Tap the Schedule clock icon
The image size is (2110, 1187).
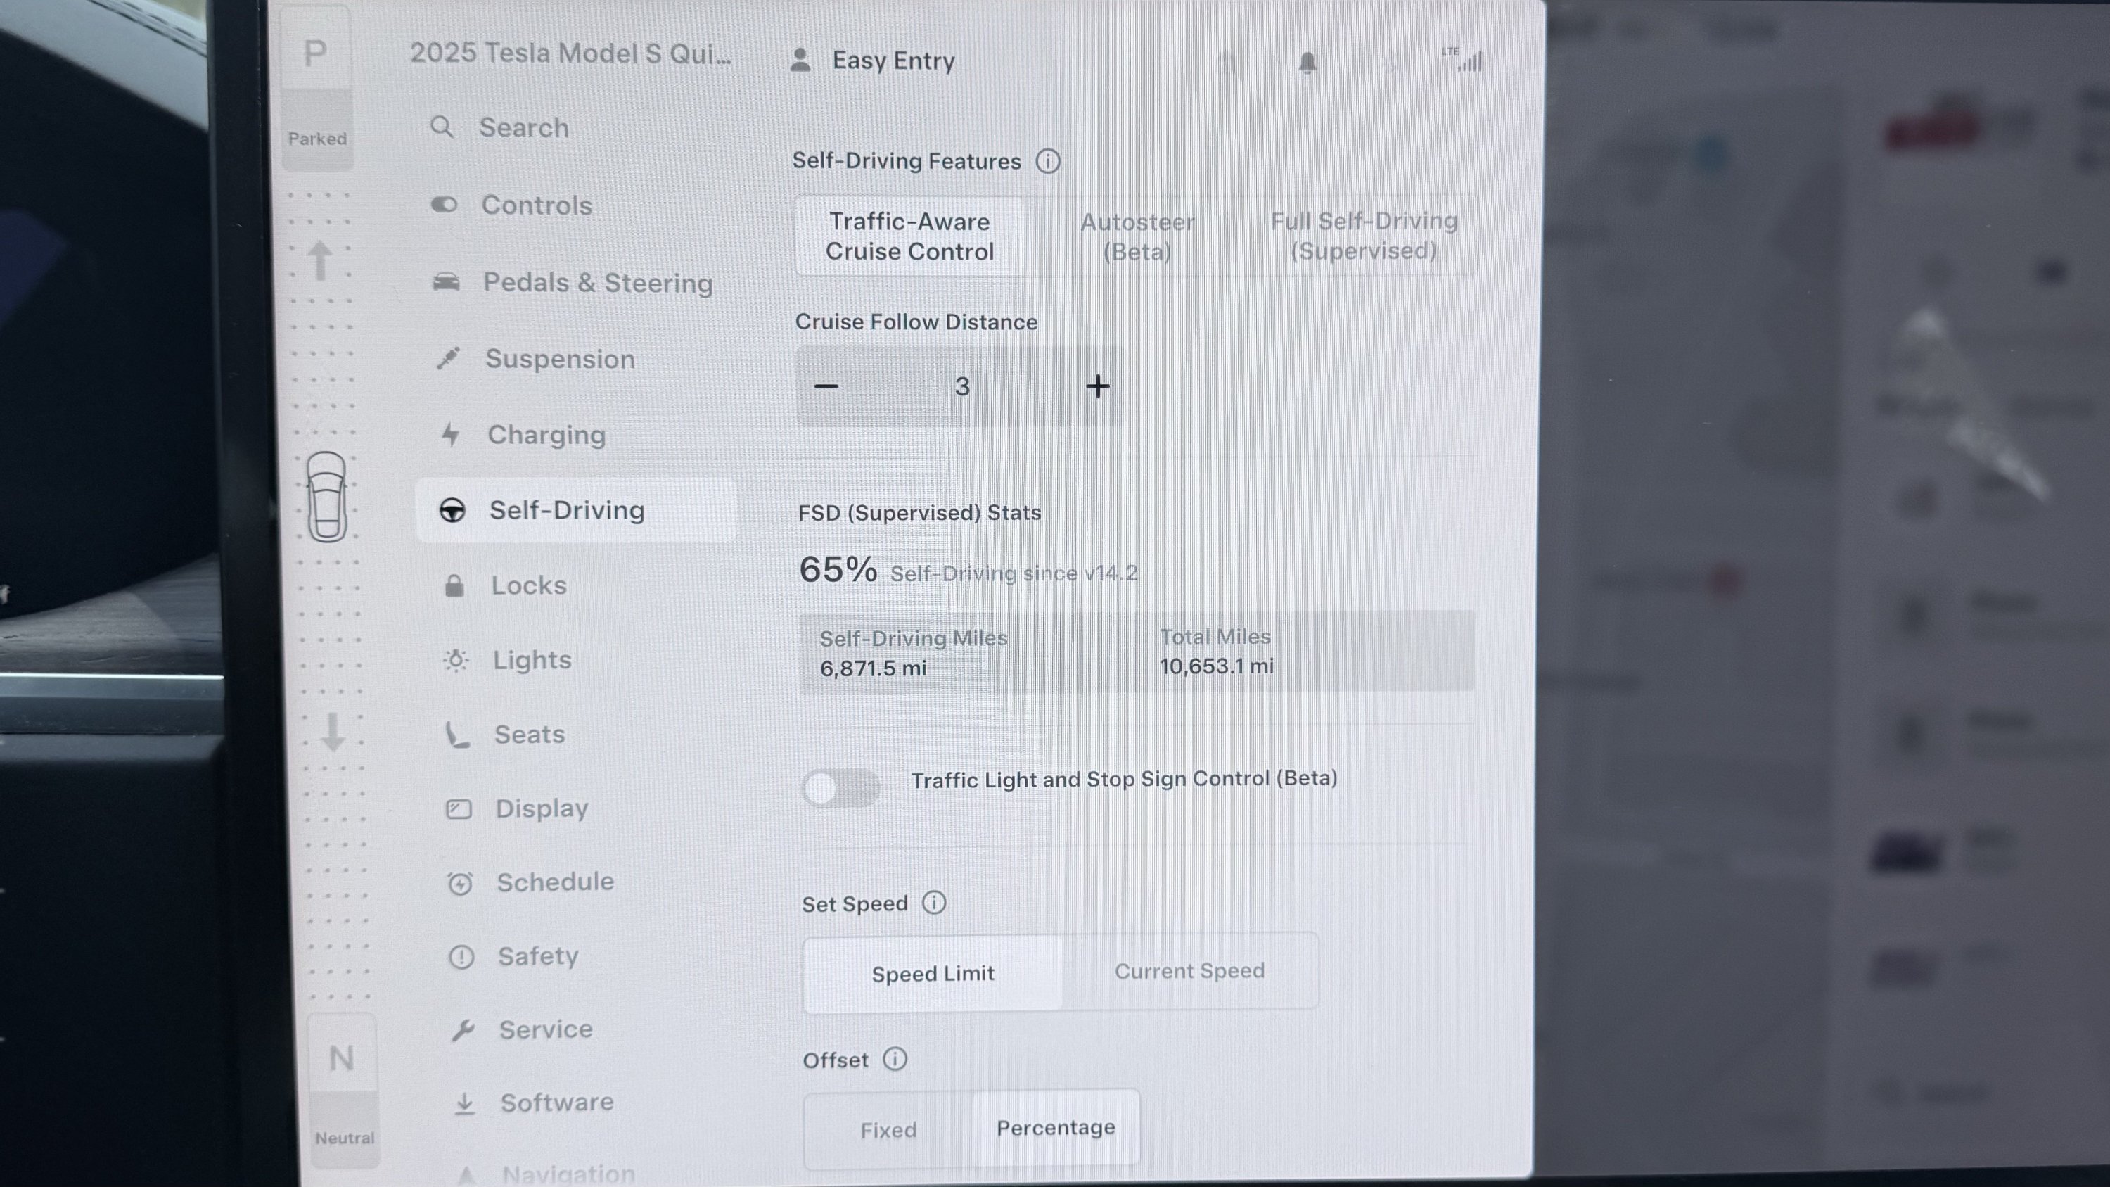coord(459,882)
